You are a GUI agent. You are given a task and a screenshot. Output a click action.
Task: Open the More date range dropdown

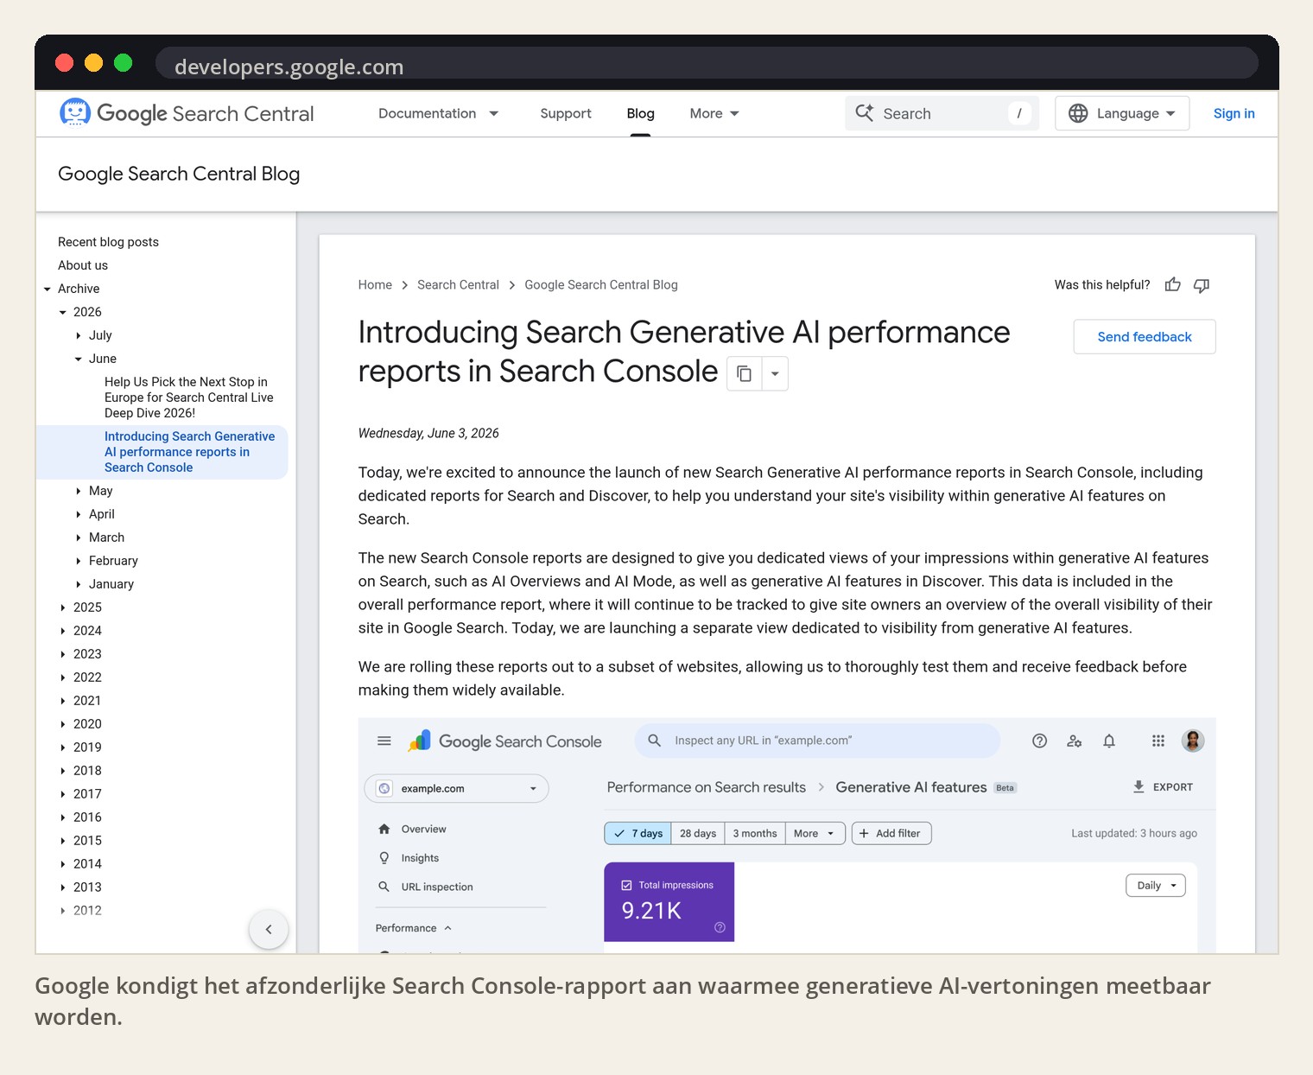[815, 833]
